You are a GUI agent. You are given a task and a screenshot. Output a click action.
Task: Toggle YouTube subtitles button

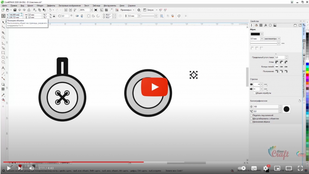click(254, 168)
